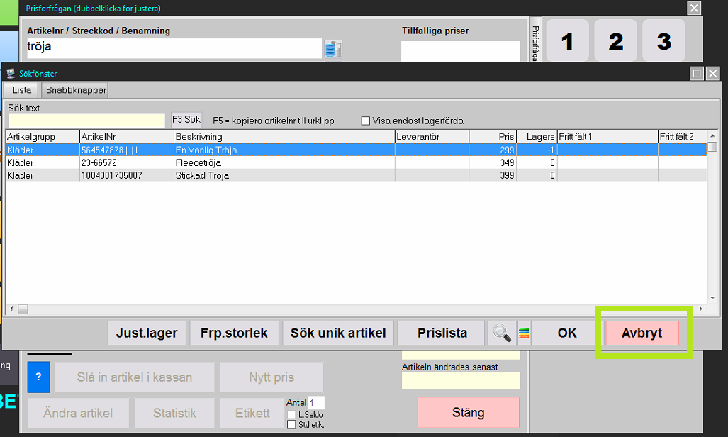Switch to the Snabbknappar tab
The width and height of the screenshot is (728, 437).
75,90
